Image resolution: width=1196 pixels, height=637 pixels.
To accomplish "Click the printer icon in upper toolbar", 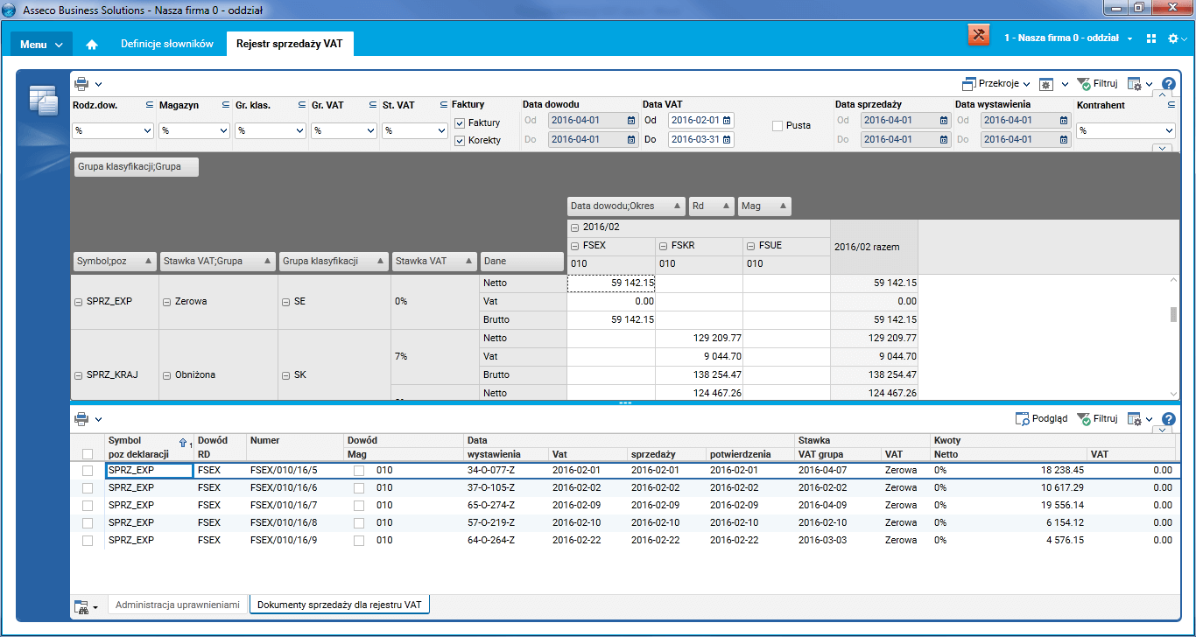I will pyautogui.click(x=81, y=84).
